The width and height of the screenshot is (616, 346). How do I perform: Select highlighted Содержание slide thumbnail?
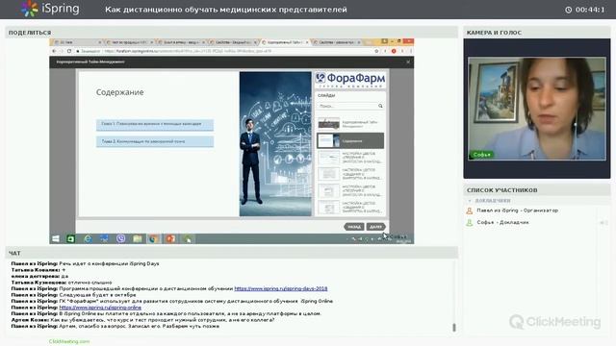[350, 141]
